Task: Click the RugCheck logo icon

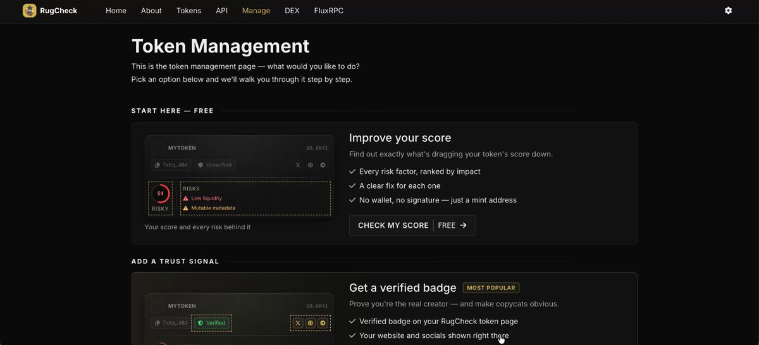Action: (x=29, y=11)
